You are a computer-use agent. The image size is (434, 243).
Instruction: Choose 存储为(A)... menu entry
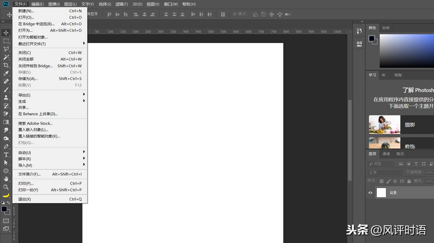50,79
